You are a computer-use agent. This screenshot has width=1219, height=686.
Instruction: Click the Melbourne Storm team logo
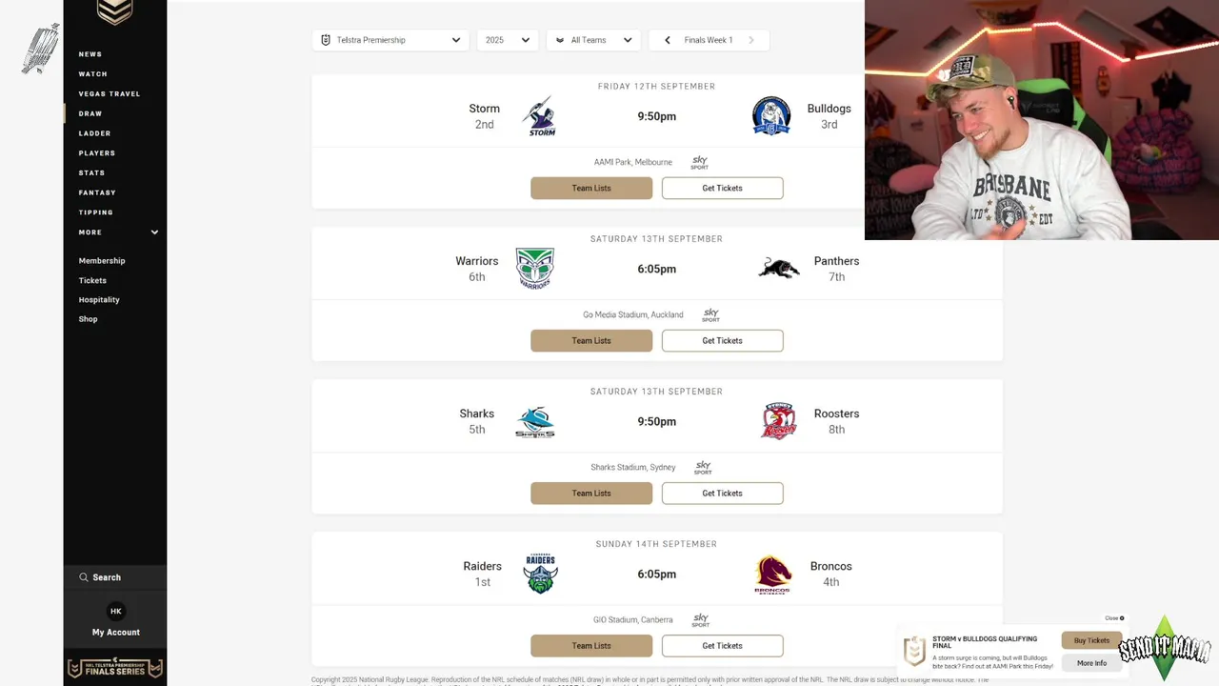click(x=540, y=116)
